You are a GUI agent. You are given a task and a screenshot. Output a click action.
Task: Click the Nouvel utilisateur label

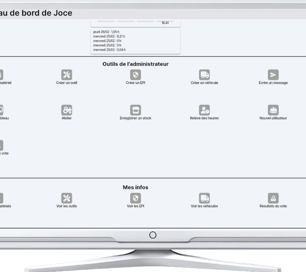[273, 118]
